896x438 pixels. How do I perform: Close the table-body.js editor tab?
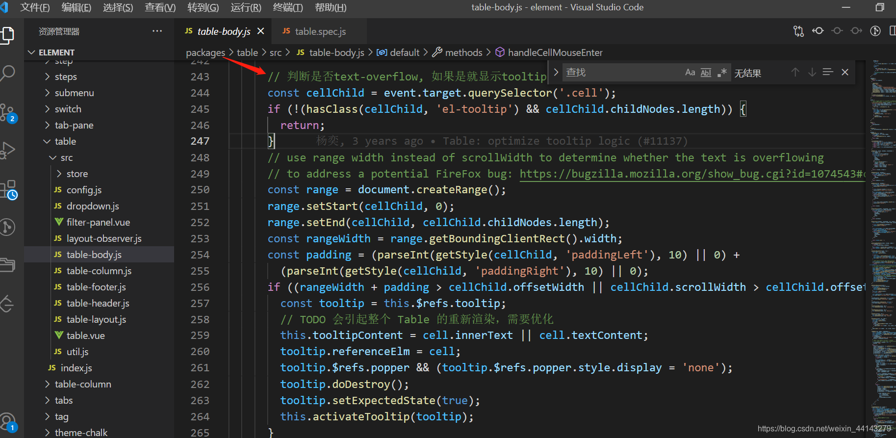261,31
